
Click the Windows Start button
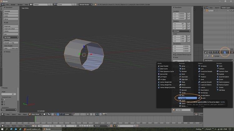pyautogui.click(x=2, y=129)
